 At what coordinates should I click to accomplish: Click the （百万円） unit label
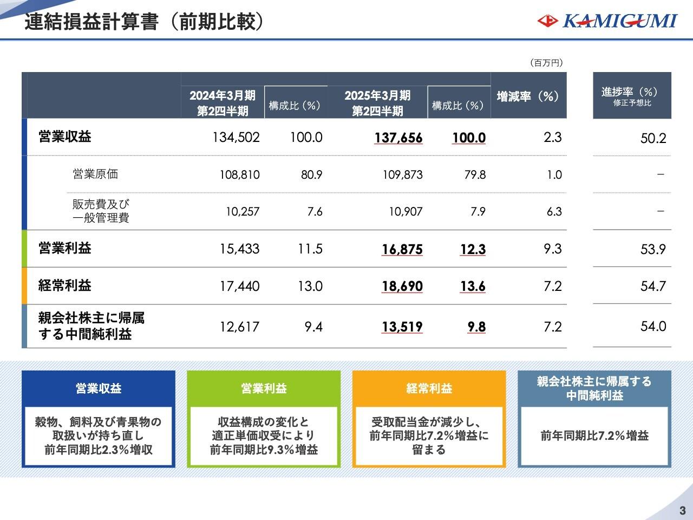546,63
